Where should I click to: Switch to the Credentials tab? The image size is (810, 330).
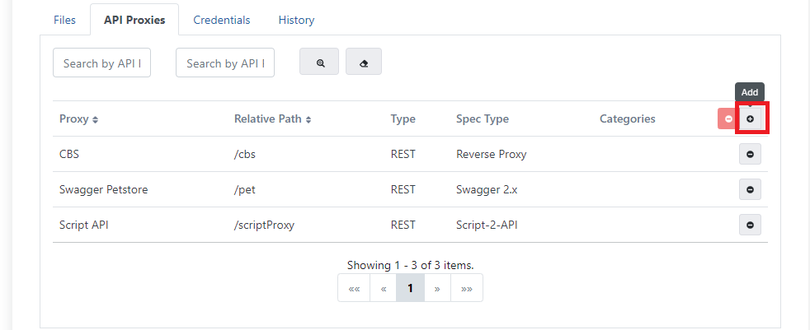[221, 20]
